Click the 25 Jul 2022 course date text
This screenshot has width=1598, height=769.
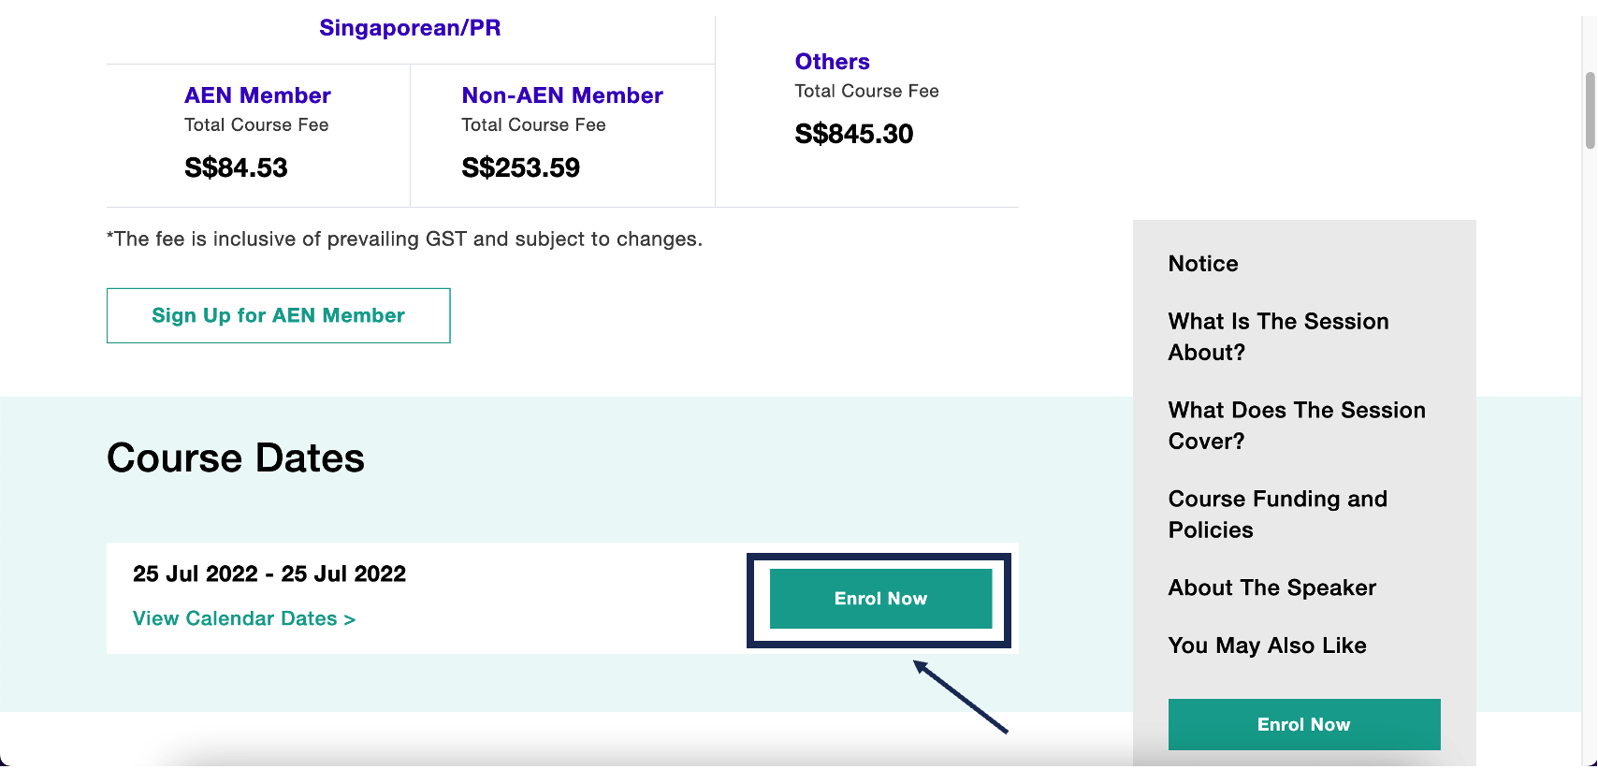pyautogui.click(x=269, y=573)
